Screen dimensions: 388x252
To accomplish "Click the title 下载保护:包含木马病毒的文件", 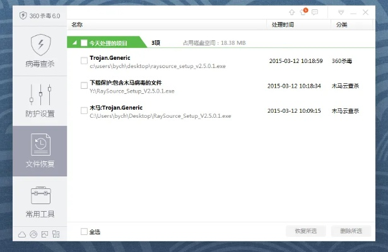I will pyautogui.click(x=126, y=83).
